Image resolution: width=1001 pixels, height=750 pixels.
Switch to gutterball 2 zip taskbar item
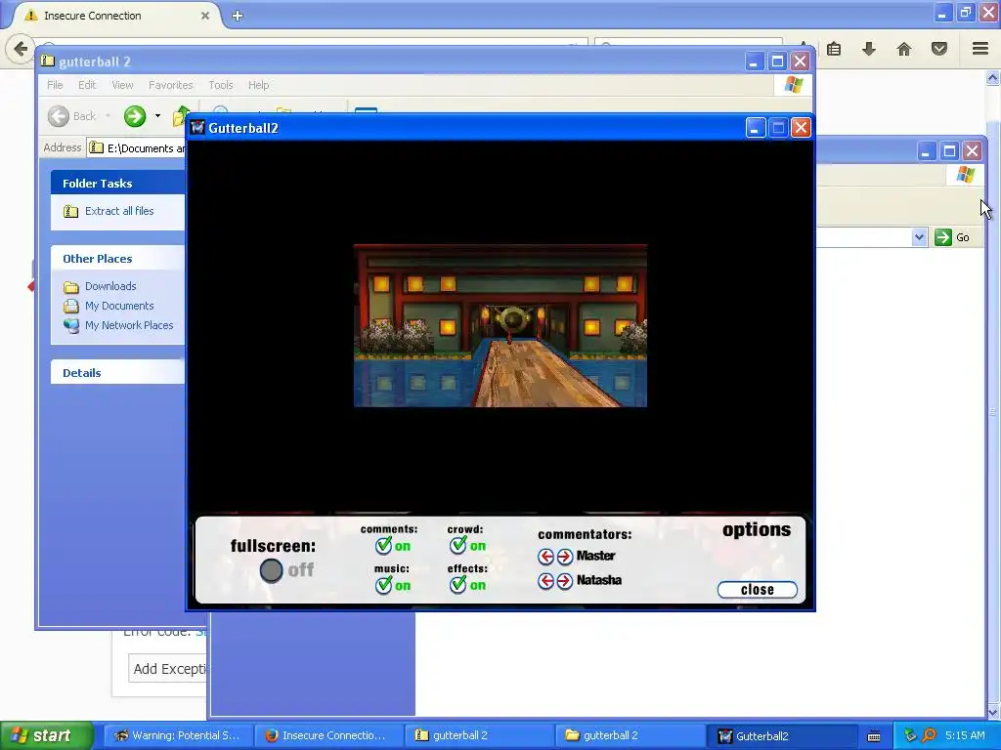pyautogui.click(x=479, y=735)
